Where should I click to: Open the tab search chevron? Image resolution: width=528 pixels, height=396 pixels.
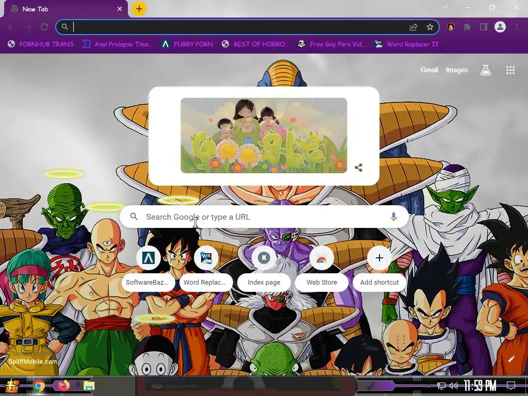click(445, 7)
